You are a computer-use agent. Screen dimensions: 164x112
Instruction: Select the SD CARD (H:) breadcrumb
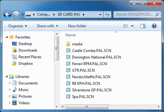click(x=69, y=14)
